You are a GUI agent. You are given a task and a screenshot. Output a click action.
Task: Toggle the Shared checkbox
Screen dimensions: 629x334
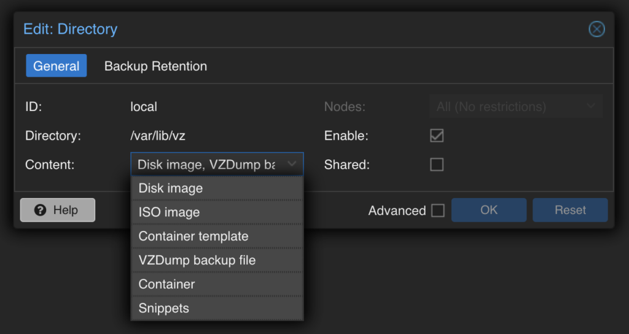click(437, 164)
